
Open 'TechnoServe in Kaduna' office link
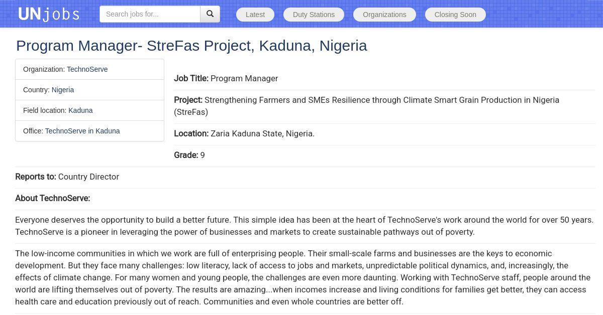point(82,131)
